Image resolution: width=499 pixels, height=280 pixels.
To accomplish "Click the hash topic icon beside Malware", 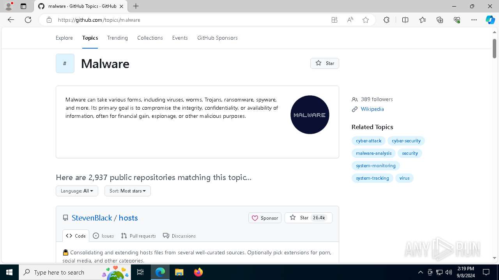I will [65, 63].
